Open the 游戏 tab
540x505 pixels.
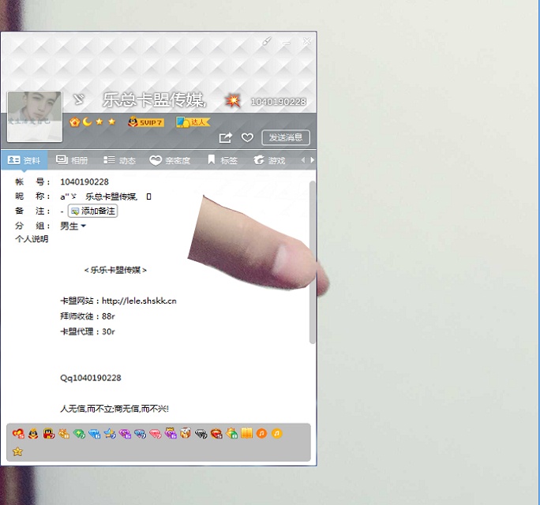[269, 160]
